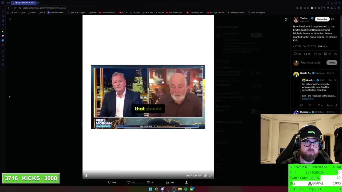Open the GAMES bookmark folder

pos(32,13)
